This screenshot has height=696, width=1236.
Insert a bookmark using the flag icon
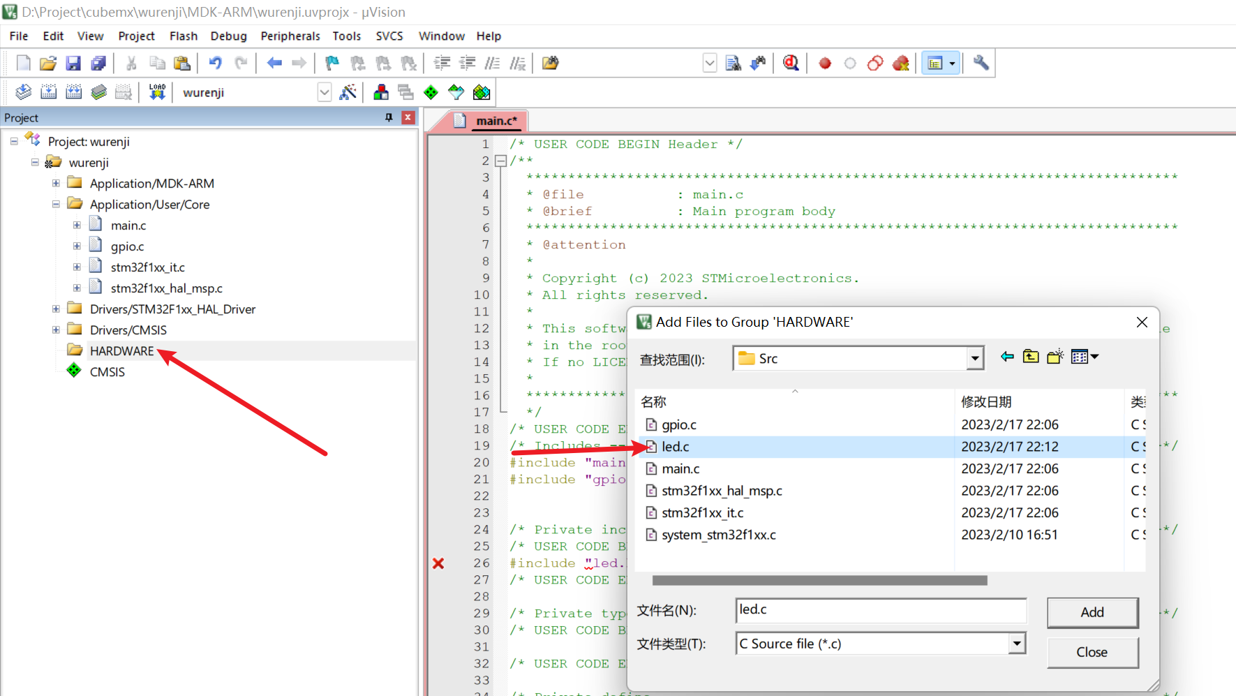tap(332, 63)
